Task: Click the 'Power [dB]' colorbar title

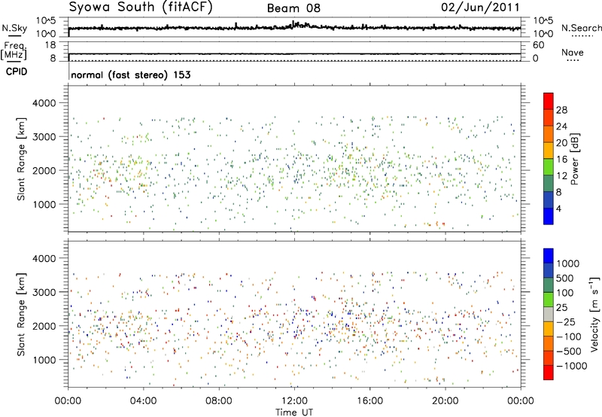Action: [574, 159]
